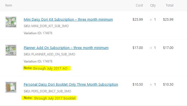
Task: Open Personal Daisy Dori Booklet Subscription link
Action: click(x=71, y=84)
